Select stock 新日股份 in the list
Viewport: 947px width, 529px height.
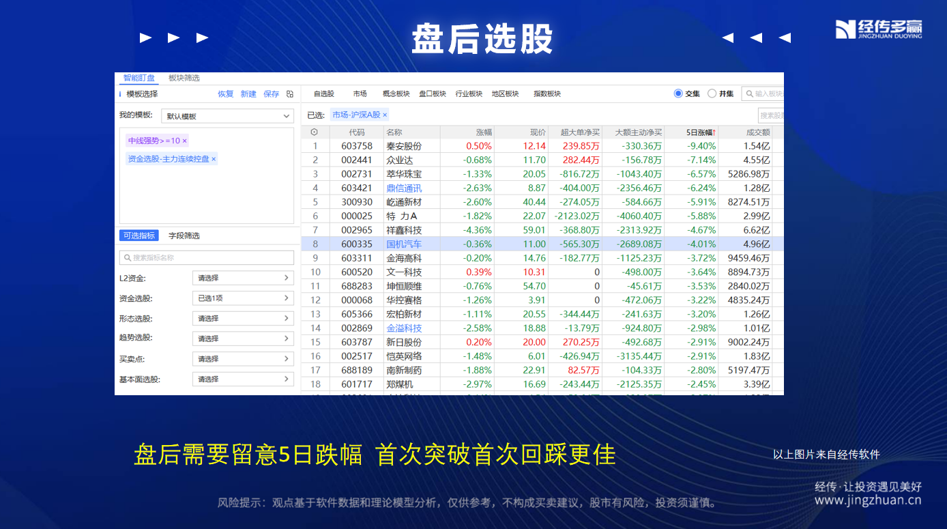coord(404,342)
